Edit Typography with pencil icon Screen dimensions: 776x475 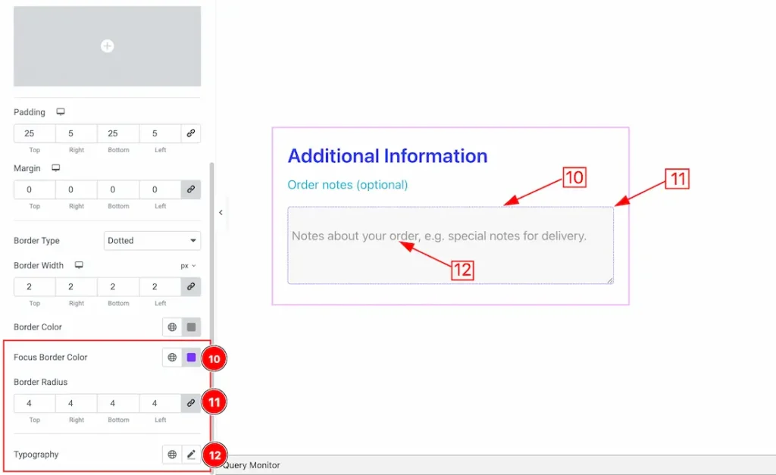[191, 455]
